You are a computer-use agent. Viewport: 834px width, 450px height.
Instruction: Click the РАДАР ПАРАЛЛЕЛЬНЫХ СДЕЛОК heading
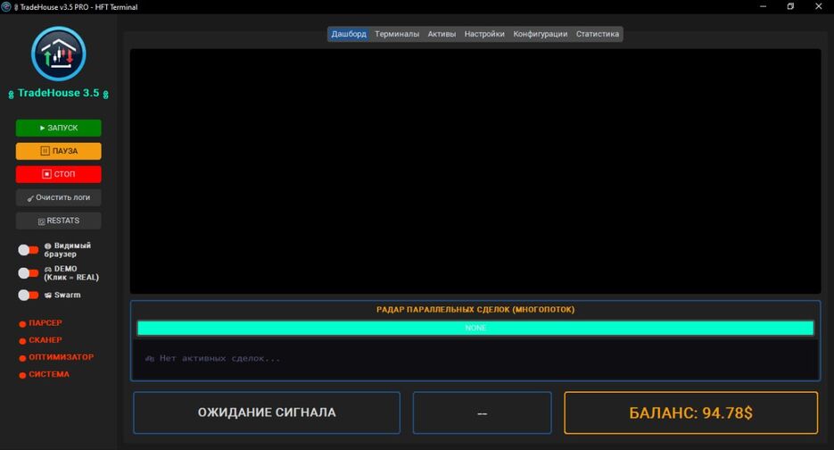[475, 310]
